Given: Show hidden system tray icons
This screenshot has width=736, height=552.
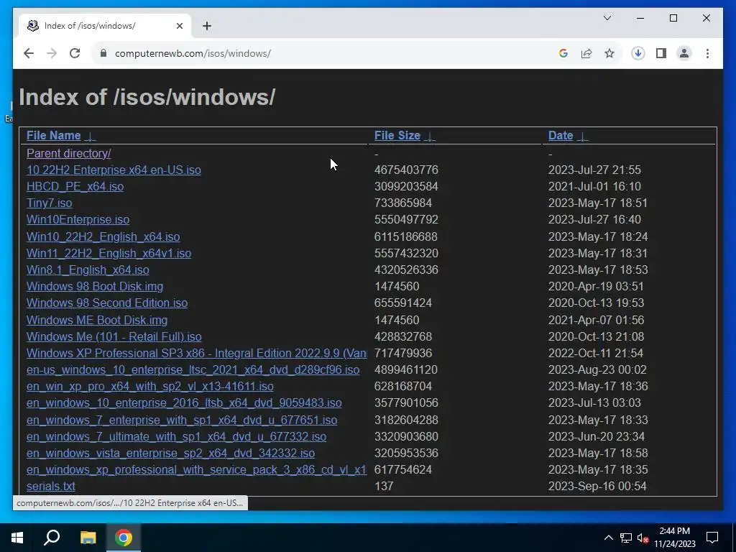Looking at the screenshot, I should (x=608, y=538).
